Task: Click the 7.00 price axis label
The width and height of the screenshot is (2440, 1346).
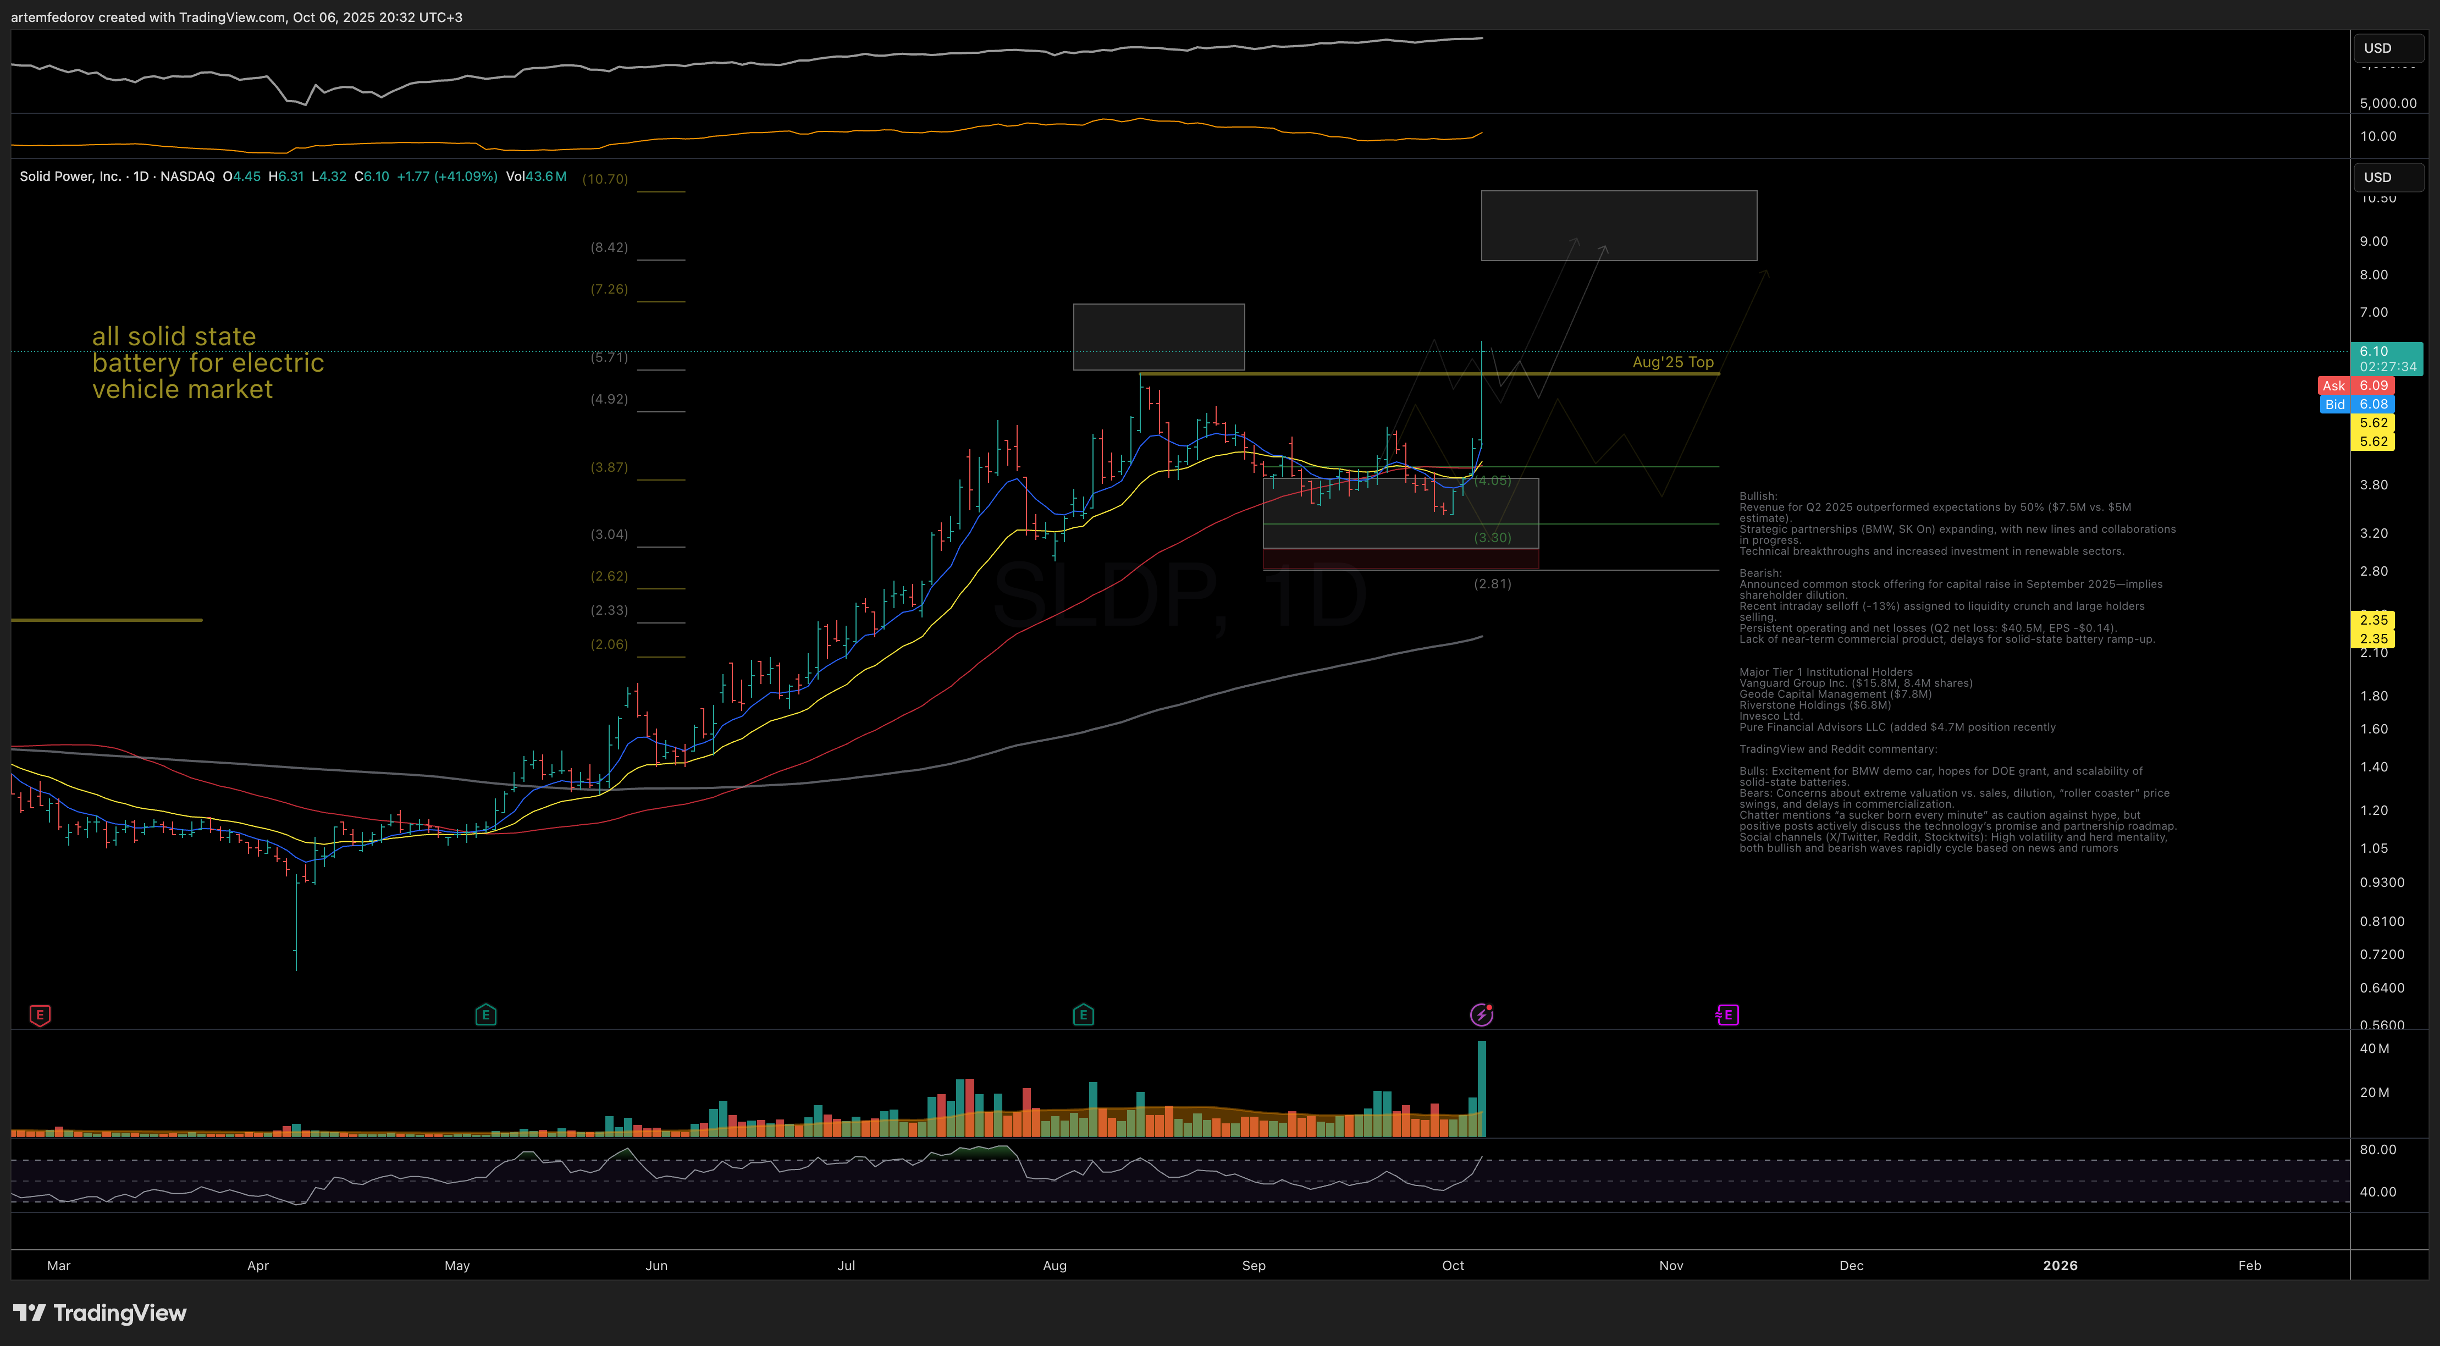Action: click(x=2373, y=313)
